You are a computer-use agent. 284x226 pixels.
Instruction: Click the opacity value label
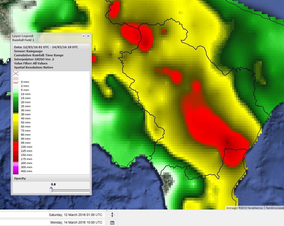click(53, 184)
